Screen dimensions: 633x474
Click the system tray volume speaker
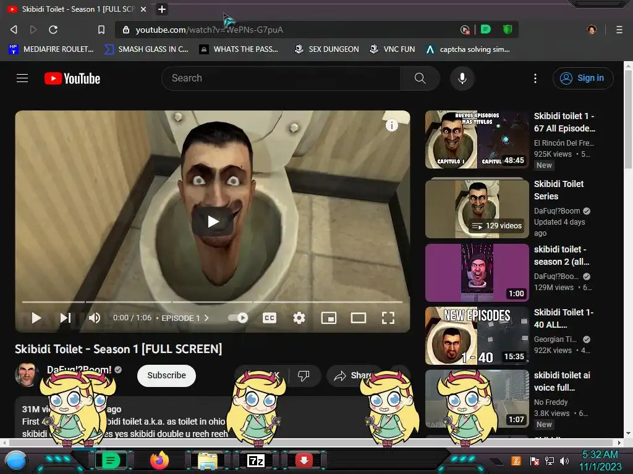point(564,460)
